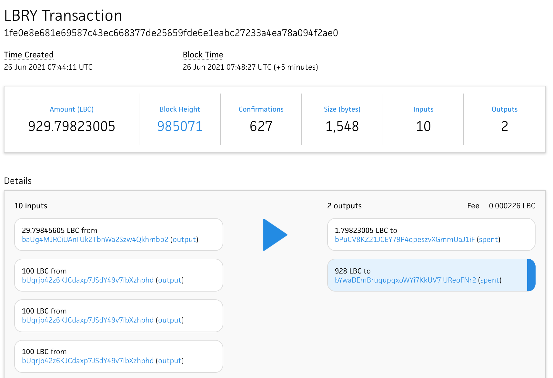This screenshot has height=378, width=553.
Task: Click the 928 LBC to text
Action: point(353,271)
